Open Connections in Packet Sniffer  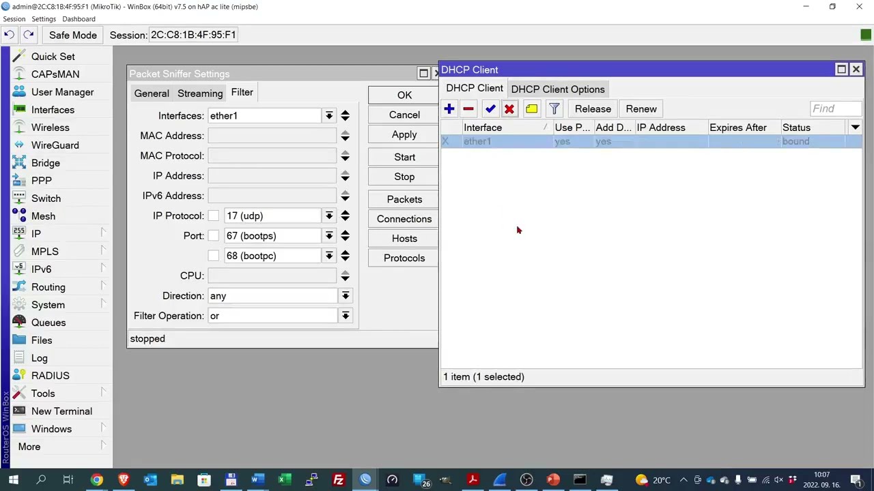[404, 219]
